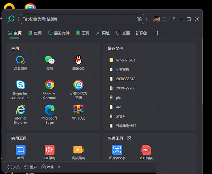The width and height of the screenshot is (212, 174).
Task: Expand more power options next to 锁屏
Action: tap(59, 167)
